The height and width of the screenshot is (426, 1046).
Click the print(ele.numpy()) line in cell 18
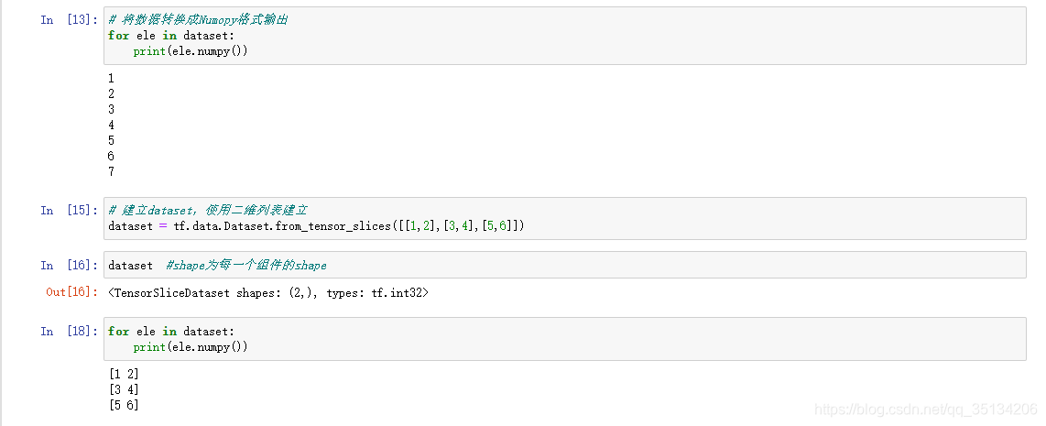coord(191,346)
